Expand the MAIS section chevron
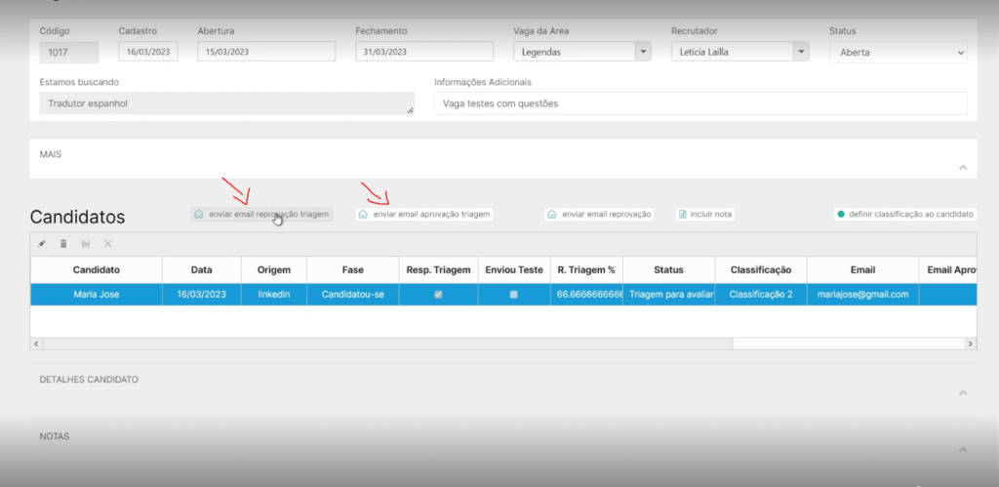Image resolution: width=999 pixels, height=487 pixels. pos(962,168)
